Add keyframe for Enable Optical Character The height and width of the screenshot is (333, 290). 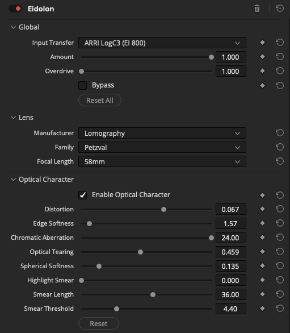262,195
